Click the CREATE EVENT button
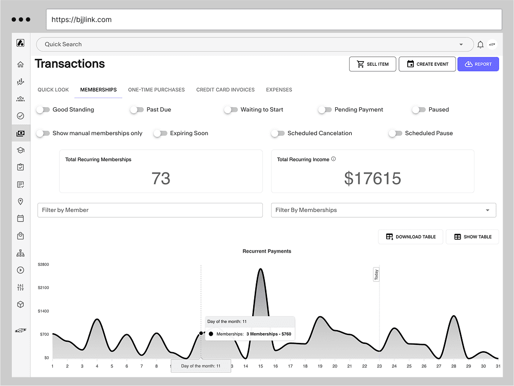Screen dimensions: 514x386 click(427, 64)
